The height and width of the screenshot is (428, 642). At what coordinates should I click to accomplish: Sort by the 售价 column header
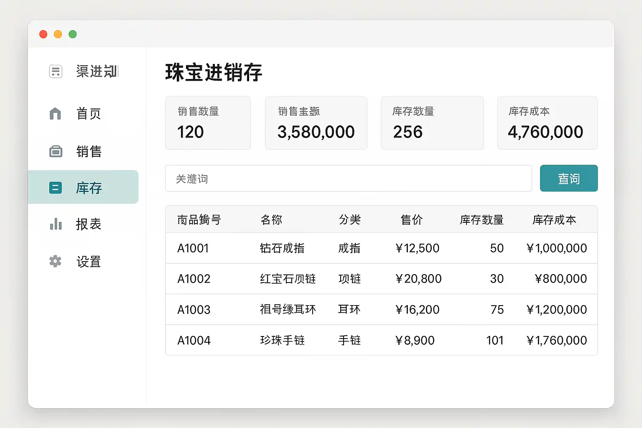pos(411,220)
